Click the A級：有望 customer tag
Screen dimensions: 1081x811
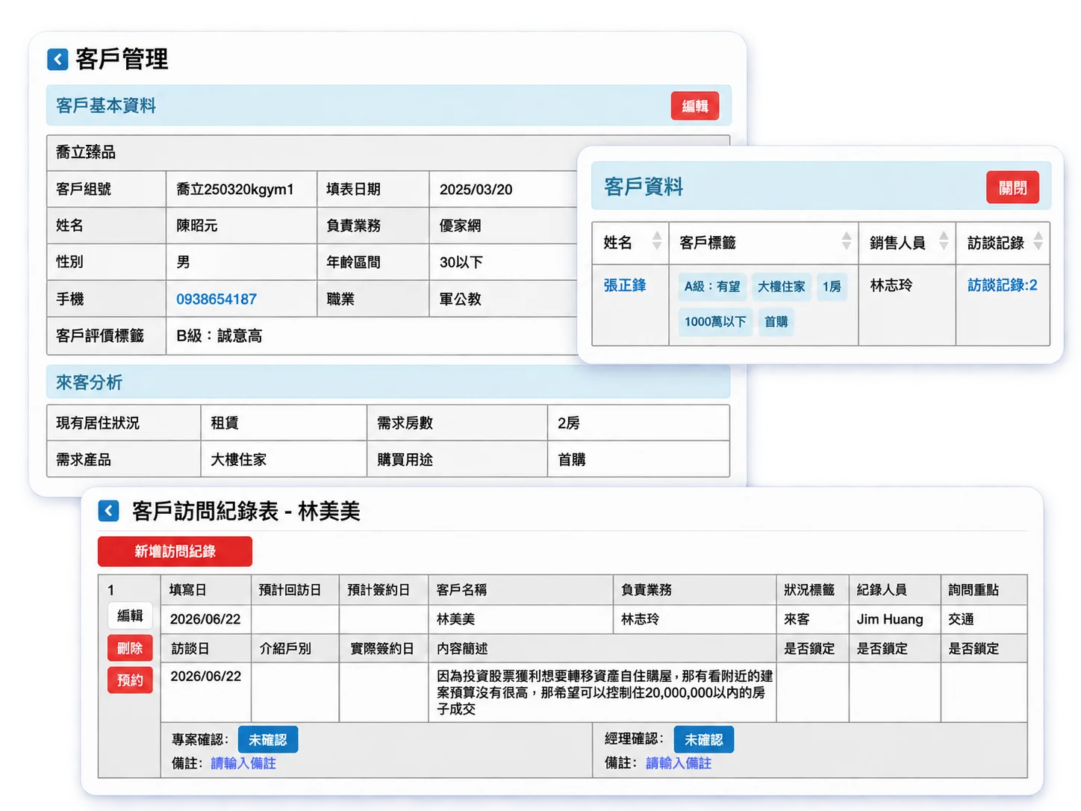[x=712, y=287]
